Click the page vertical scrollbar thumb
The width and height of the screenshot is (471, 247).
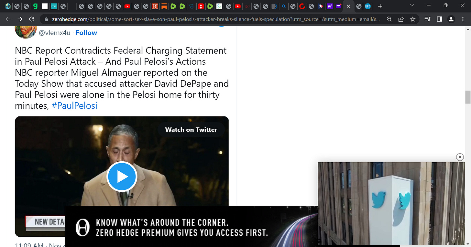pyautogui.click(x=468, y=97)
